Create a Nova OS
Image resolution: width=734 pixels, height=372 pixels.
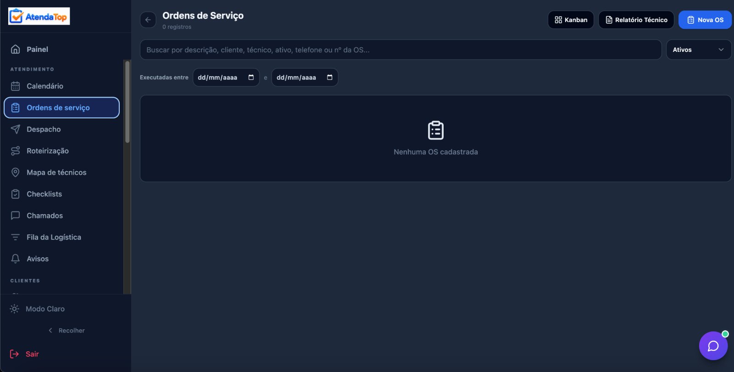click(705, 20)
